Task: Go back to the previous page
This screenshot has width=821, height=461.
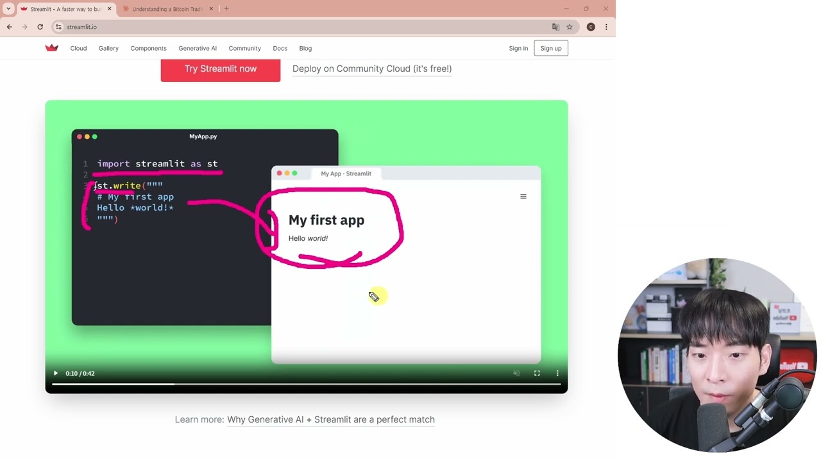Action: [10, 27]
